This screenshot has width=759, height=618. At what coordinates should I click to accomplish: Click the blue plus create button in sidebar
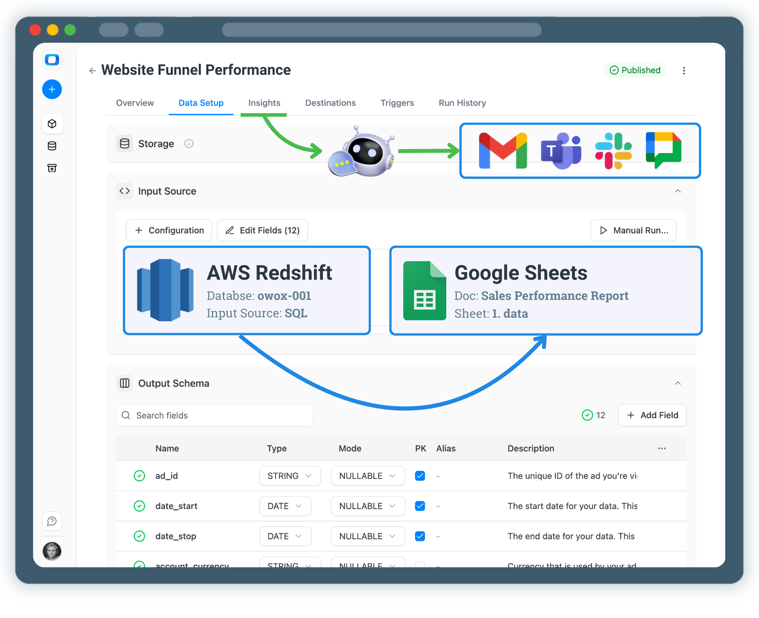point(52,89)
